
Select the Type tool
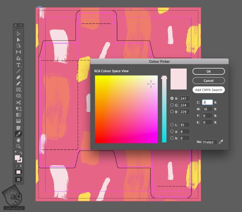click(x=19, y=65)
